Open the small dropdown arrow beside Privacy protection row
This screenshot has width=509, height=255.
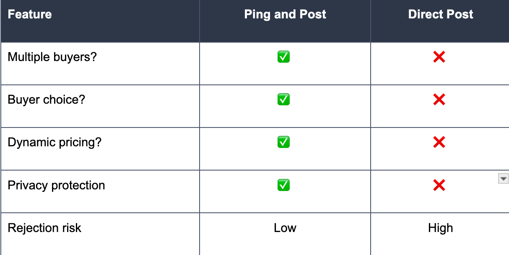coord(503,179)
